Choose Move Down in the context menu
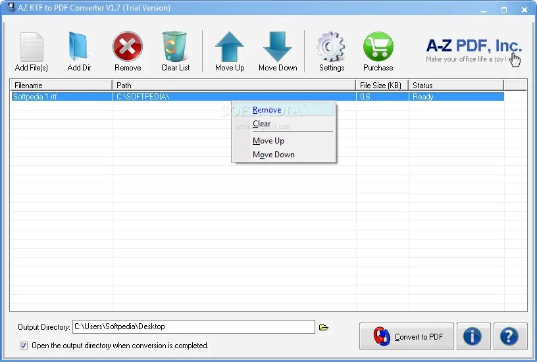Screen dimensions: 537x362 [284, 155]
